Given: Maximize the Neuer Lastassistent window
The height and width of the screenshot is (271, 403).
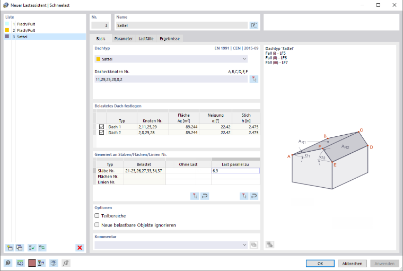Looking at the screenshot, I should [378, 5].
